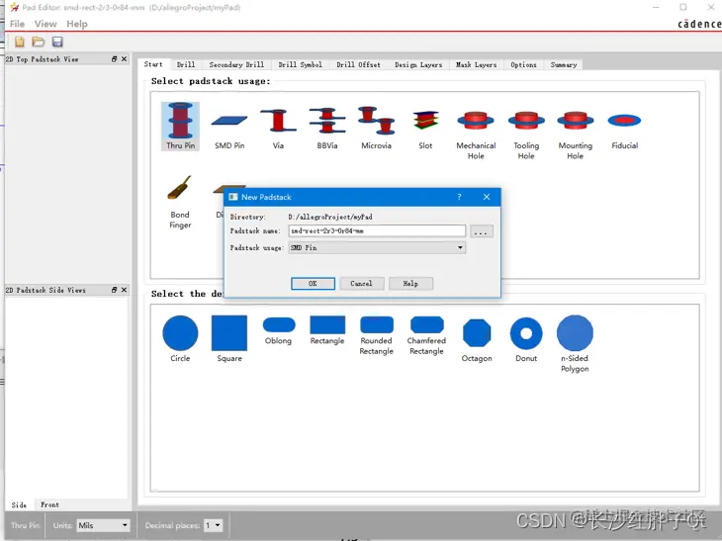Click the New padstack toolbar icon
722x541 pixels.
pyautogui.click(x=20, y=42)
